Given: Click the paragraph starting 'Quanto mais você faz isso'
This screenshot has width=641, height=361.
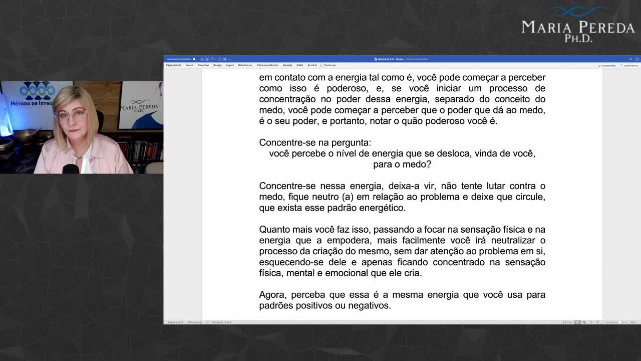Looking at the screenshot, I should coord(402,251).
